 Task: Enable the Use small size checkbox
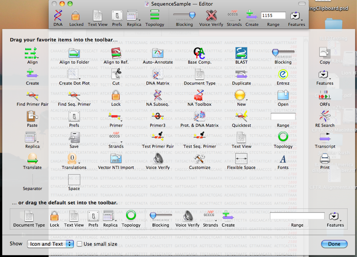(x=79, y=243)
